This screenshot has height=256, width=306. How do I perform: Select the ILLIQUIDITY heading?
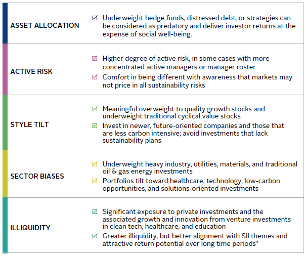tap(30, 228)
